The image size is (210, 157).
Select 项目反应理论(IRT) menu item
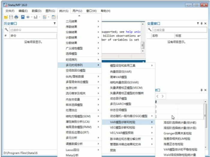(79, 132)
